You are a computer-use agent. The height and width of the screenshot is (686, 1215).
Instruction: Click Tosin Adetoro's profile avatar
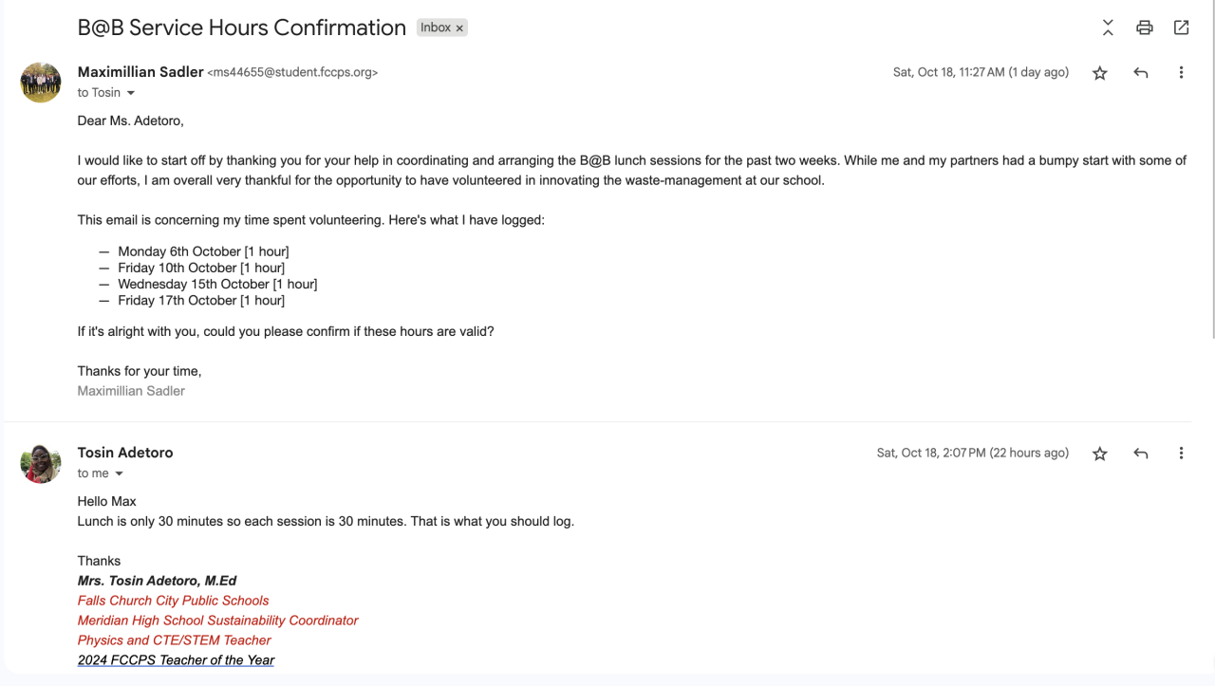[x=41, y=463]
